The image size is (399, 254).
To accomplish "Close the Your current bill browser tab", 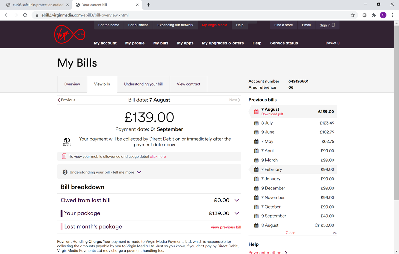I will [x=137, y=5].
